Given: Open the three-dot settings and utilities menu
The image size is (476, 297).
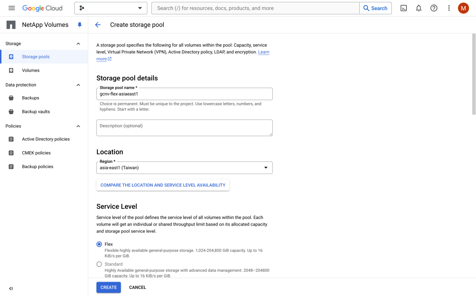Looking at the screenshot, I should [449, 8].
